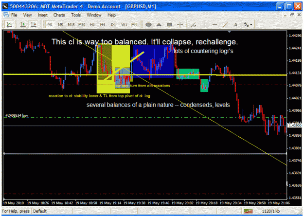Switch to D1 timeframe
Screen dimensions: 304x216
[x=113, y=25]
